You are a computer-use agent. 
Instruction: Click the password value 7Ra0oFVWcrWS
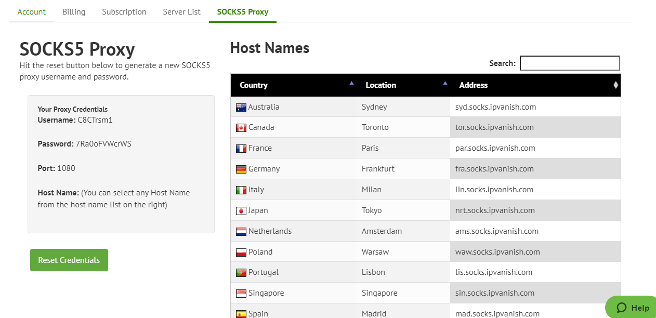[103, 143]
